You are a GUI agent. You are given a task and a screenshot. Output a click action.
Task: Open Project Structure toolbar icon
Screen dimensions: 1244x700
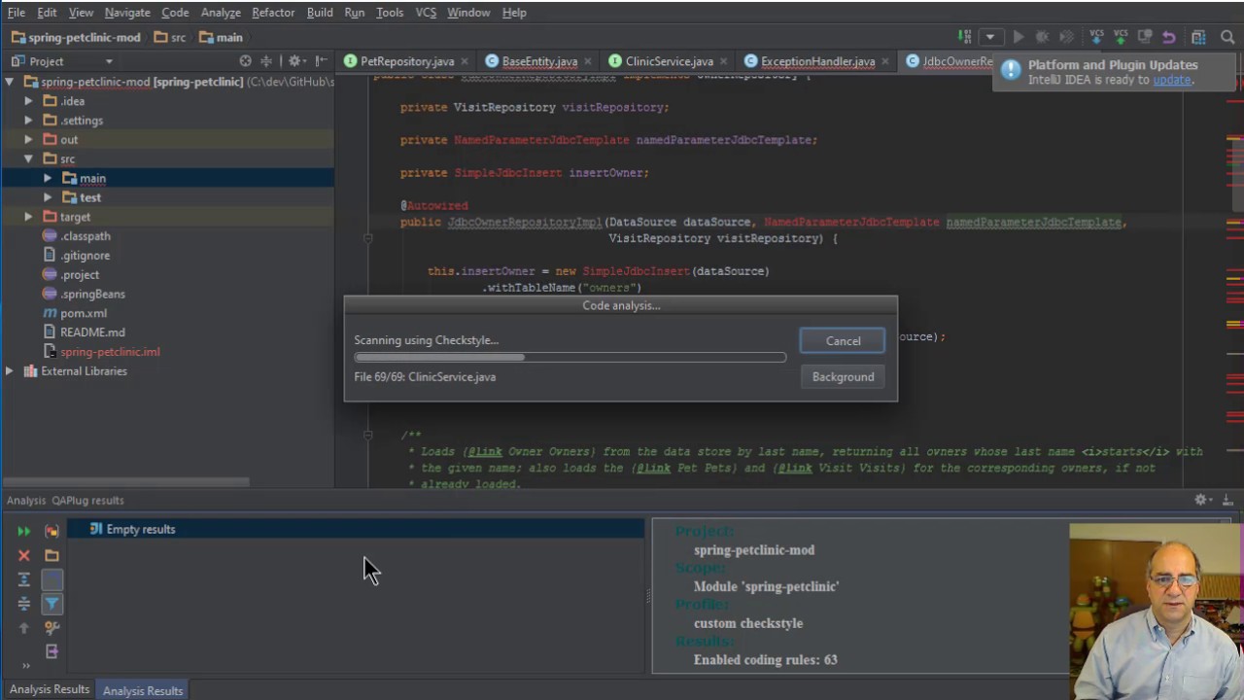pyautogui.click(x=1198, y=37)
